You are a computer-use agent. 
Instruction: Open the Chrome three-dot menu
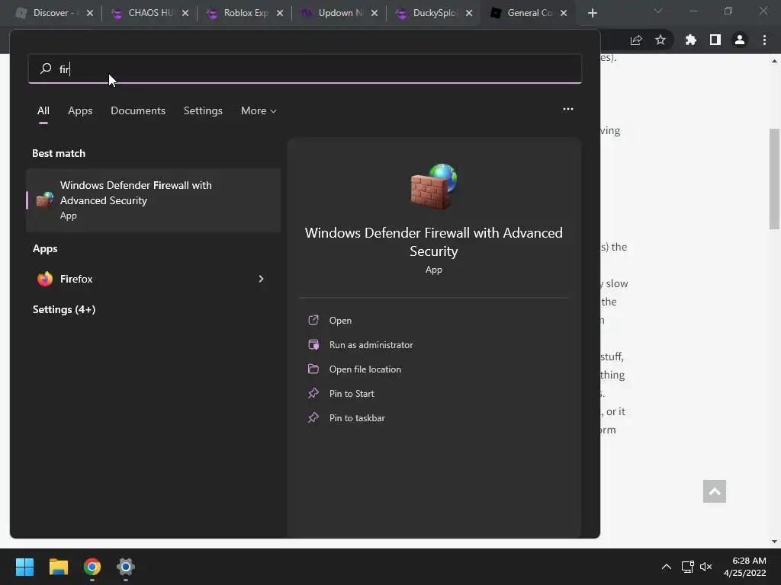pyautogui.click(x=764, y=40)
